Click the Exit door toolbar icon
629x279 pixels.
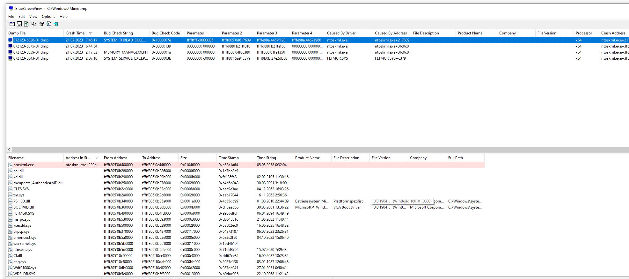[56, 24]
